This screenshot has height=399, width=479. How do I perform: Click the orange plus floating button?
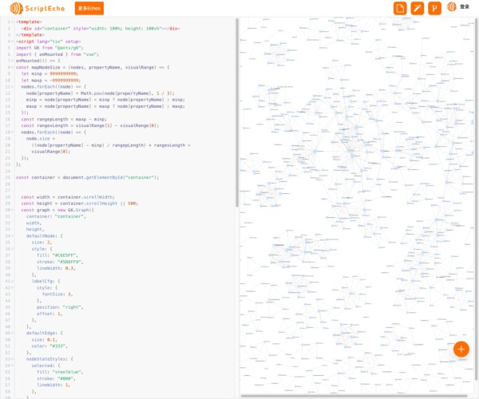(461, 349)
